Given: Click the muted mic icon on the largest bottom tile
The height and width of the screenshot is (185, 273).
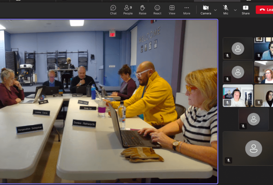Looking at the screenshot, I should [x=229, y=160].
